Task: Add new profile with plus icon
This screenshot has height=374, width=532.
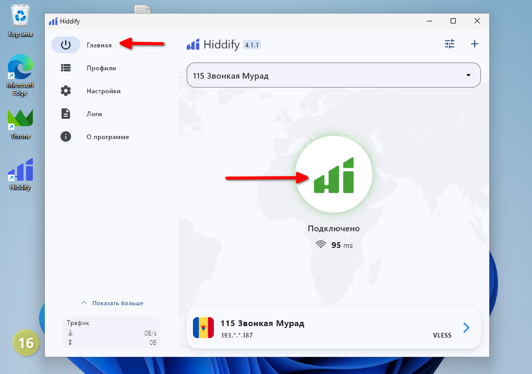Action: [x=475, y=44]
